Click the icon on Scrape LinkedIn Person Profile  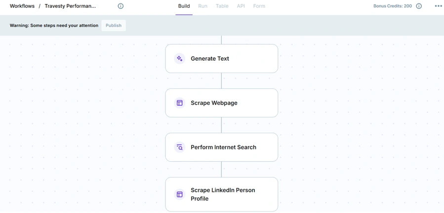(180, 194)
